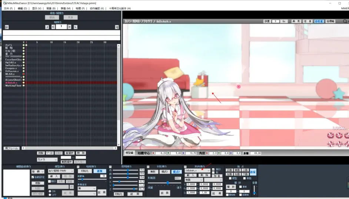
Task: Open Edit (D) menu
Action: (x=22, y=9)
